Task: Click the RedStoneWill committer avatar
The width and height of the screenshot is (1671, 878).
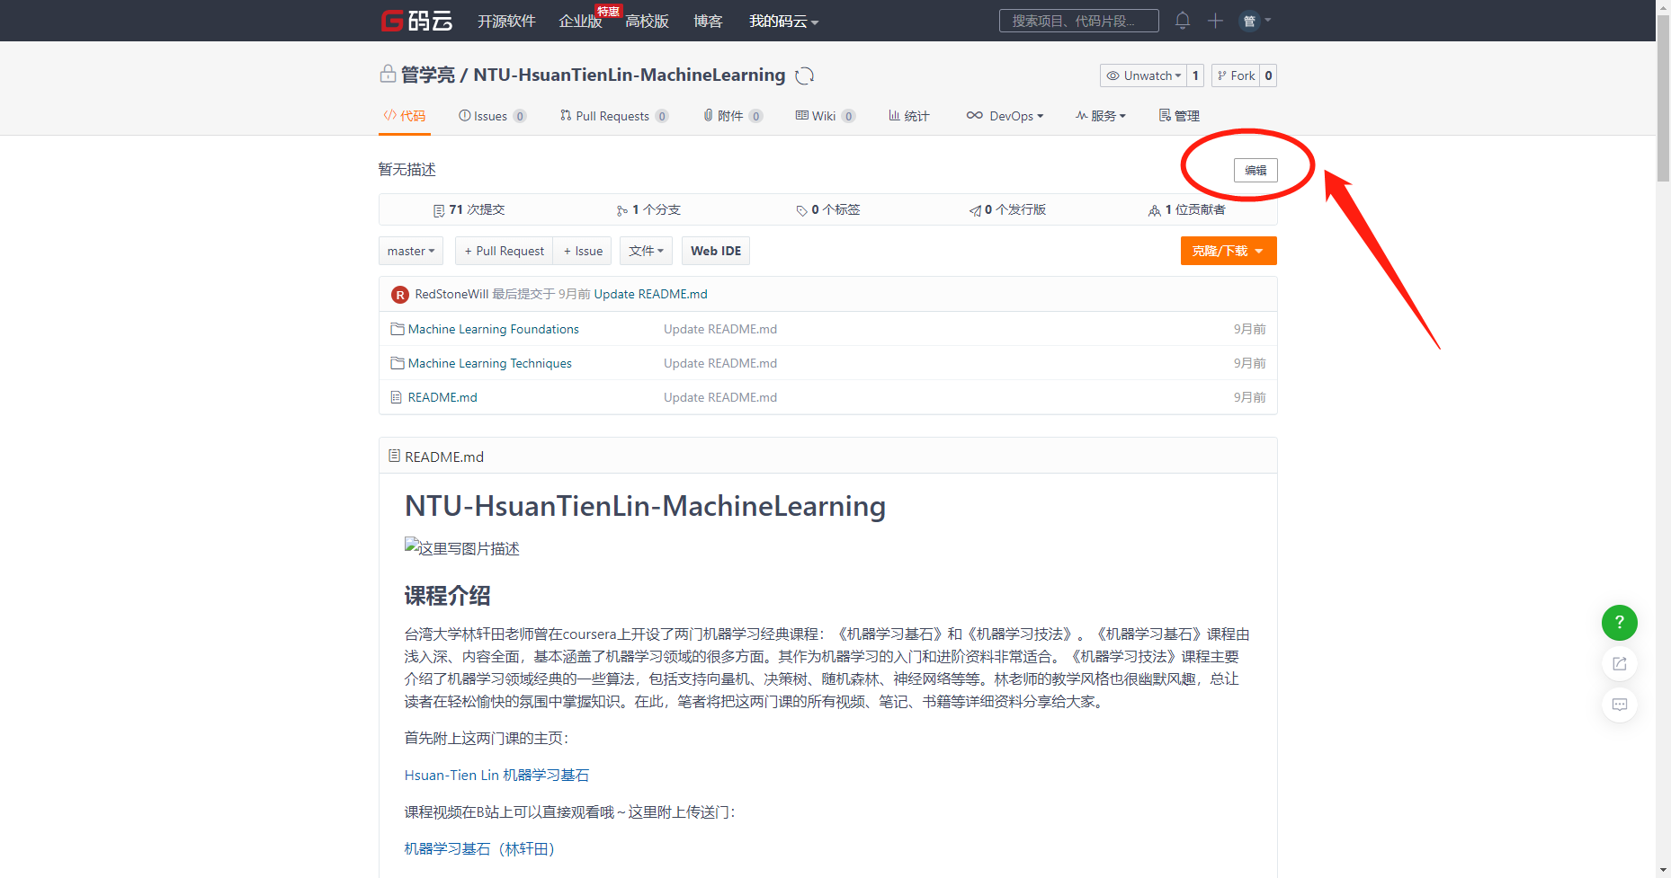Action: (400, 295)
